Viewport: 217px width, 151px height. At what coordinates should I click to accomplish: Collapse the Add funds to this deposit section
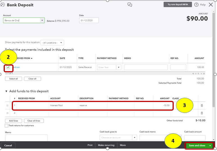coord(6,91)
